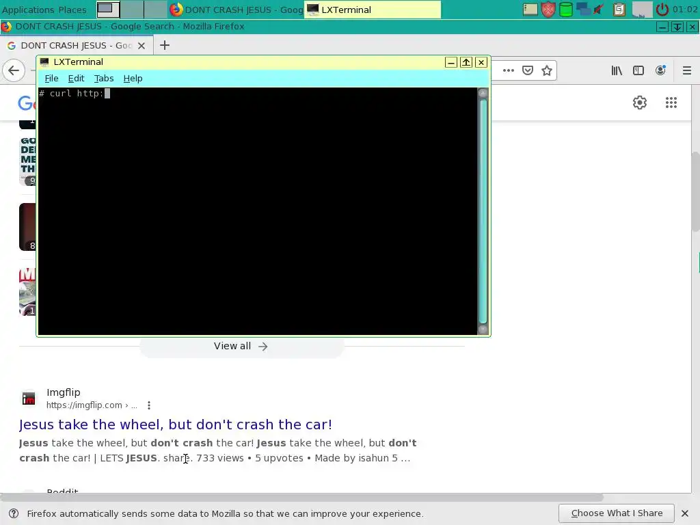
Task: Open Firefox Library icon
Action: pos(617,70)
